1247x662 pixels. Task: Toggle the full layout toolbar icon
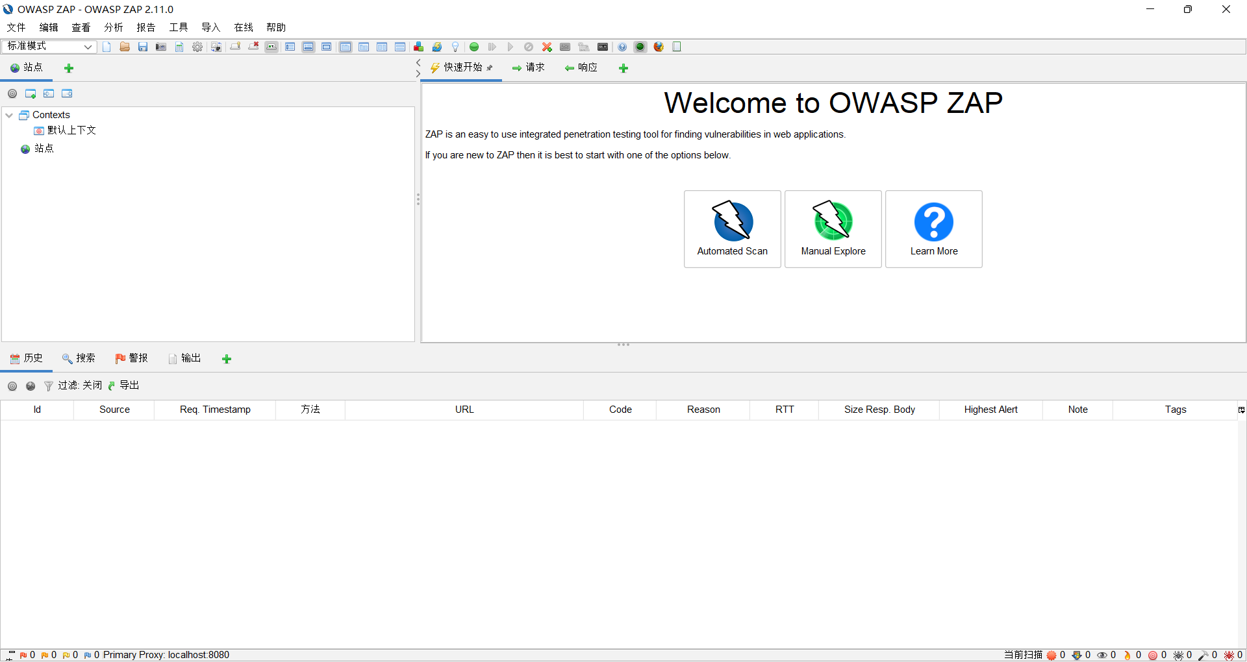point(327,47)
